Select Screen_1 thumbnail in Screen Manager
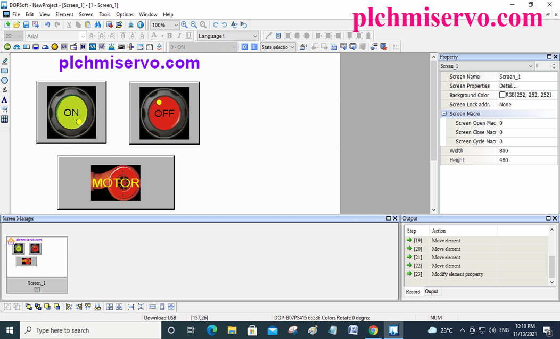Viewport: 560px width, 339px height. [x=37, y=265]
